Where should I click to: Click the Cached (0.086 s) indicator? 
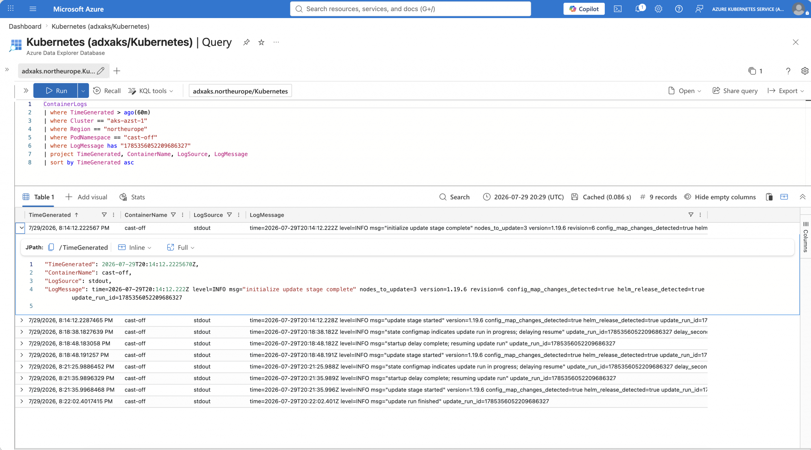tap(601, 197)
